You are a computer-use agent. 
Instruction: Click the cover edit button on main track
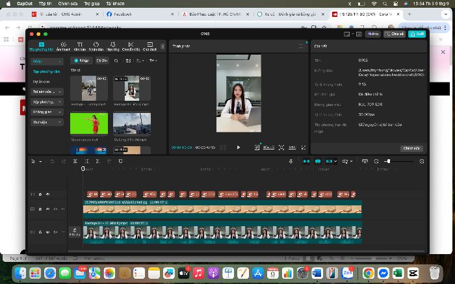point(75,231)
